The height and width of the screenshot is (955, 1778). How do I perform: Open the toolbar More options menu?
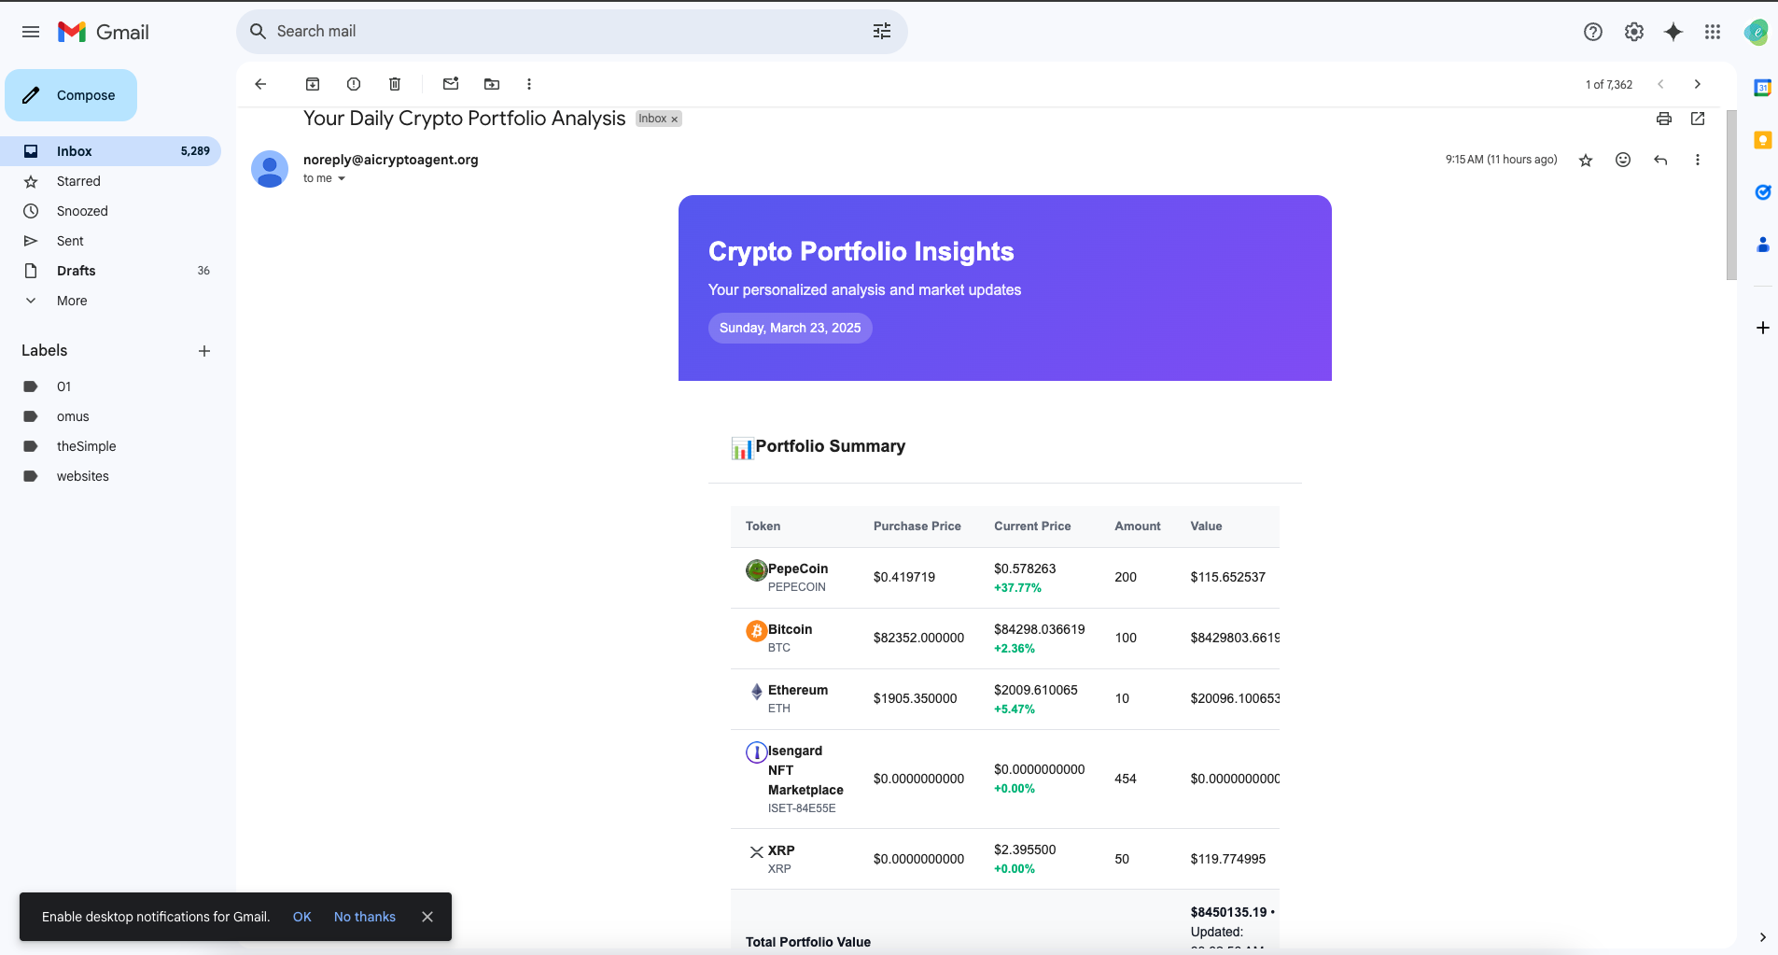pos(529,84)
